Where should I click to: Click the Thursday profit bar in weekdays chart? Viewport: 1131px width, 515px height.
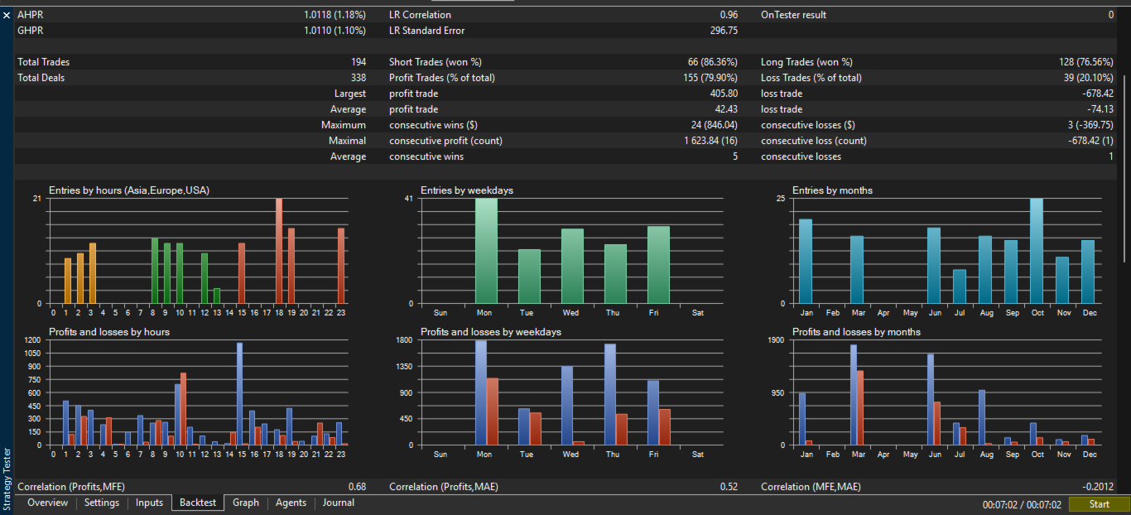click(x=610, y=395)
